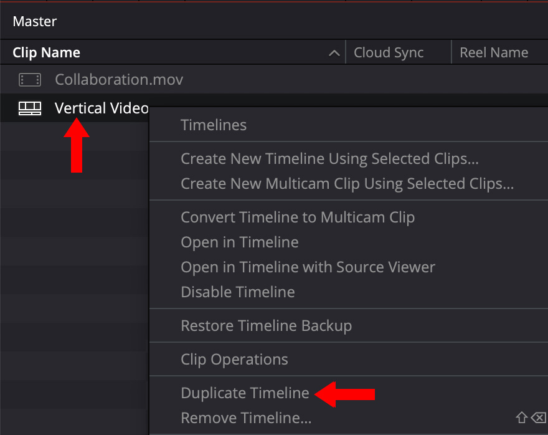This screenshot has width=548, height=435.
Task: Click the Reel Name column header
Action: pyautogui.click(x=494, y=52)
